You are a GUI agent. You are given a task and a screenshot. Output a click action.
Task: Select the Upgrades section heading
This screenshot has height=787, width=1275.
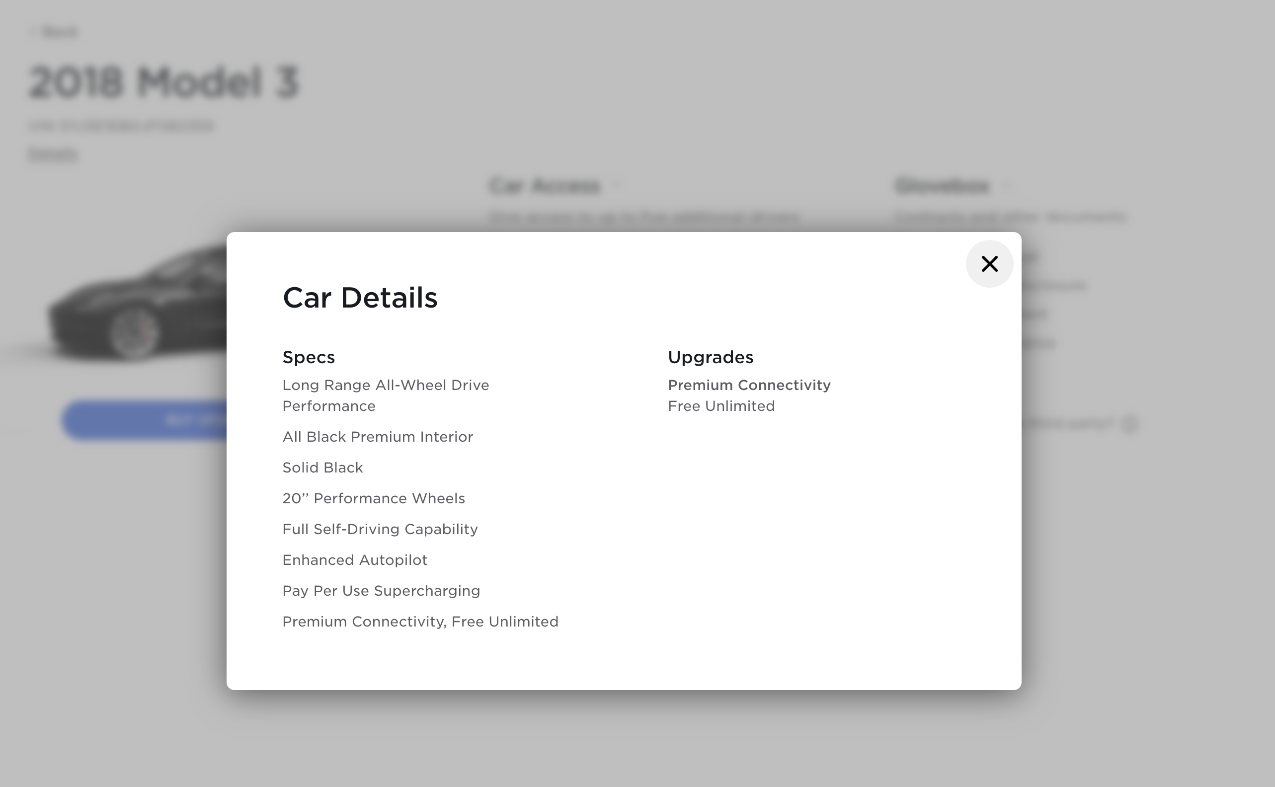click(x=711, y=357)
